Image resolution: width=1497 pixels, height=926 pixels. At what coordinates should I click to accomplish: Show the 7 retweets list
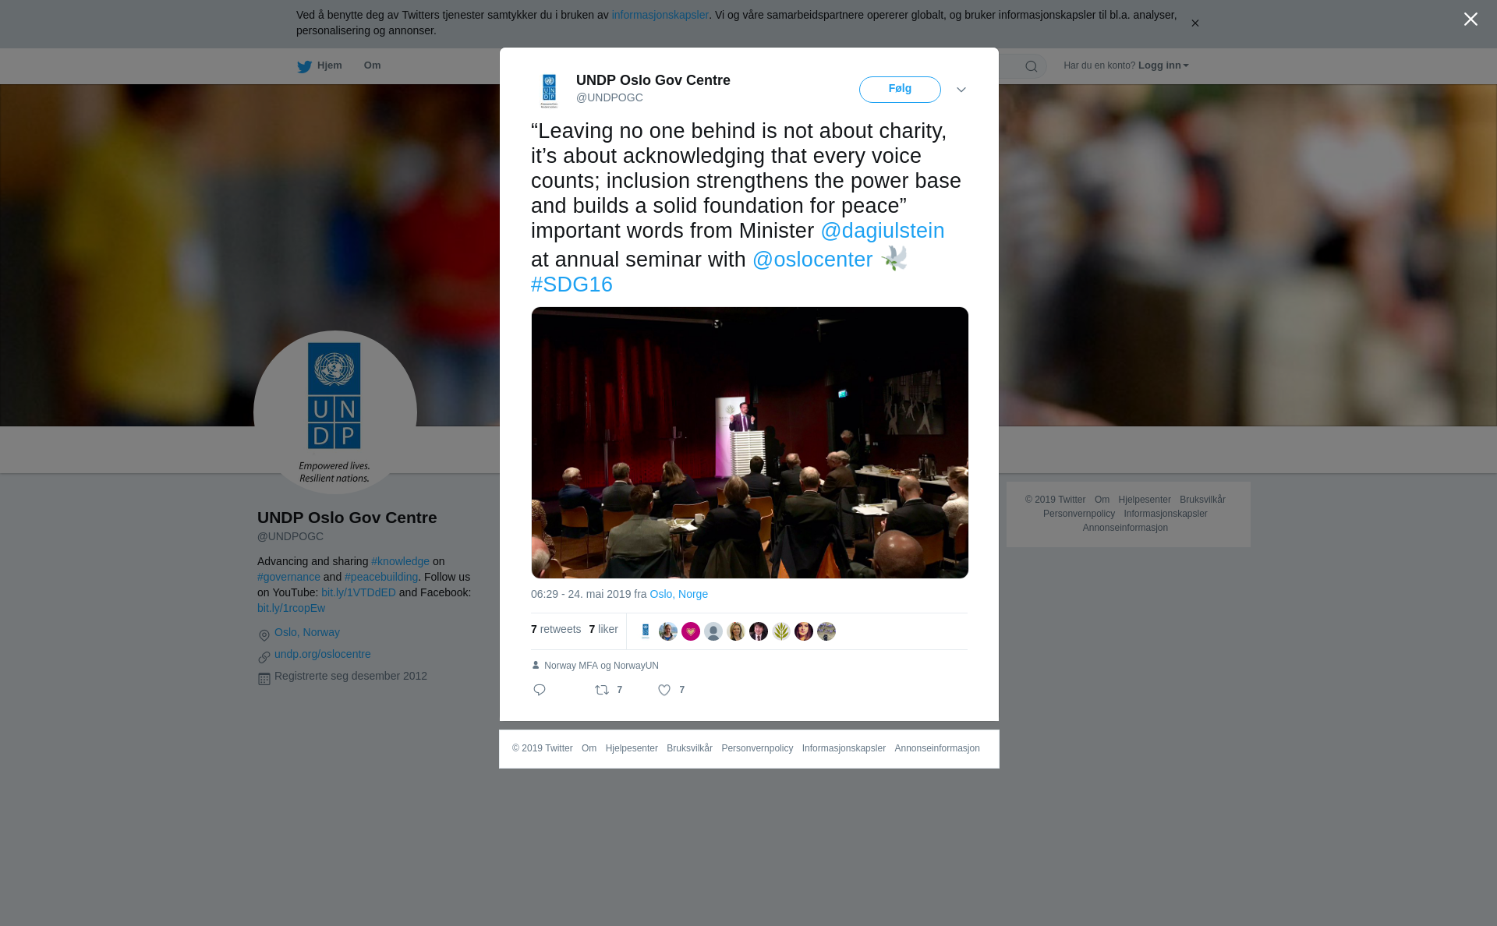556,629
